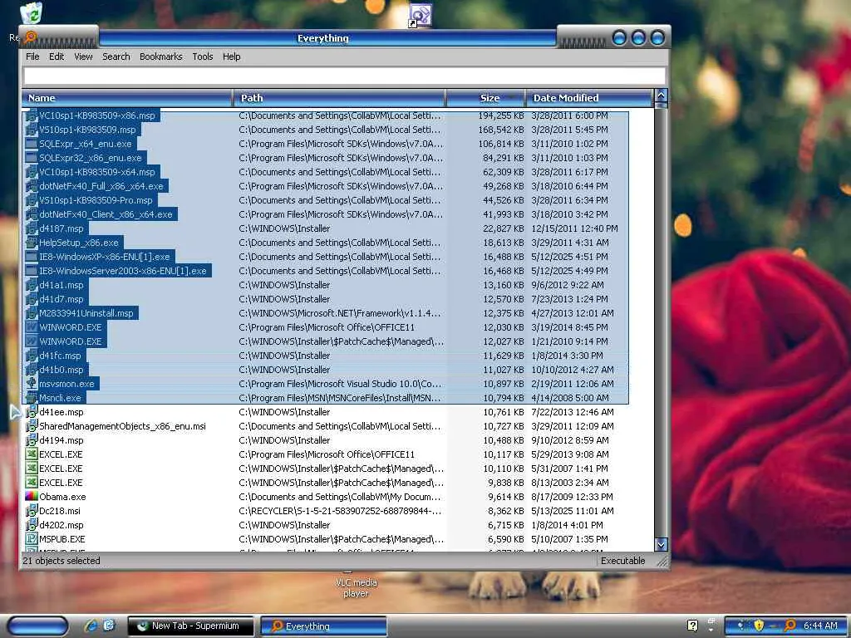Click the path starting with C:\RECYCLER\S-1-5-21
This screenshot has width=851, height=638.
pos(340,511)
